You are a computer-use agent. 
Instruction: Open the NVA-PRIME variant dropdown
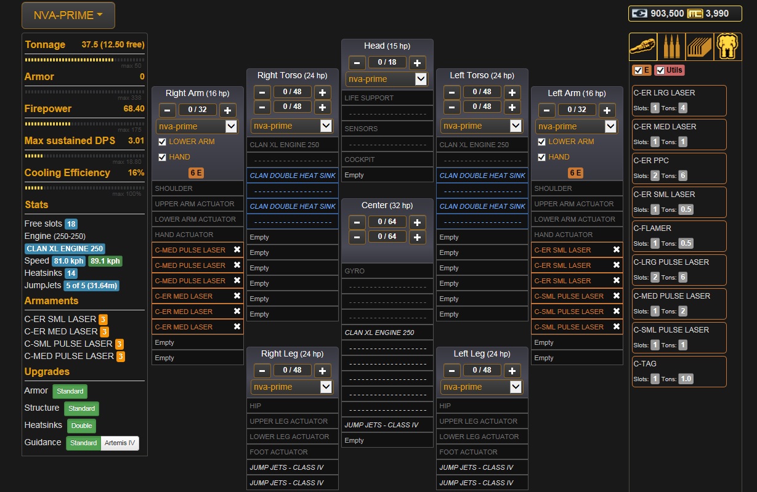pos(68,15)
